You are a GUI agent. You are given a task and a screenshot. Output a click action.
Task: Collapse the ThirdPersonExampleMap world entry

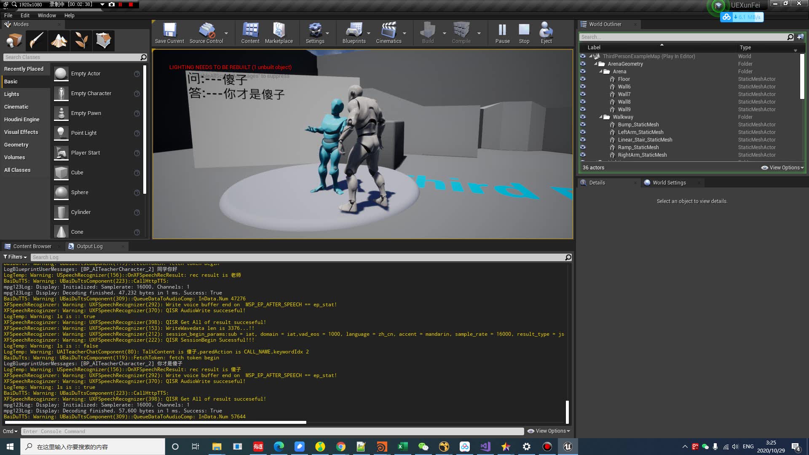pos(591,56)
